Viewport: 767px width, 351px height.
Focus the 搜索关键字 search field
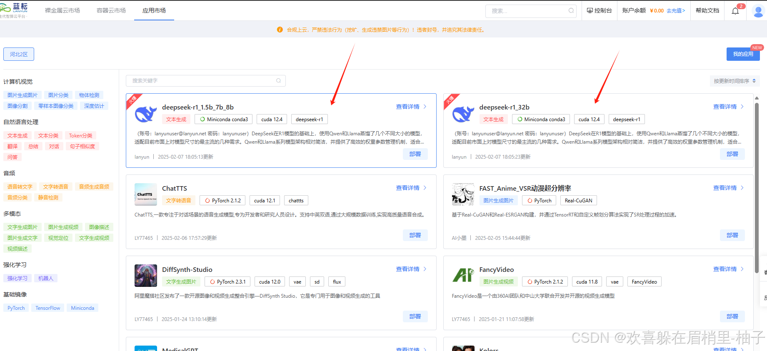pyautogui.click(x=206, y=81)
